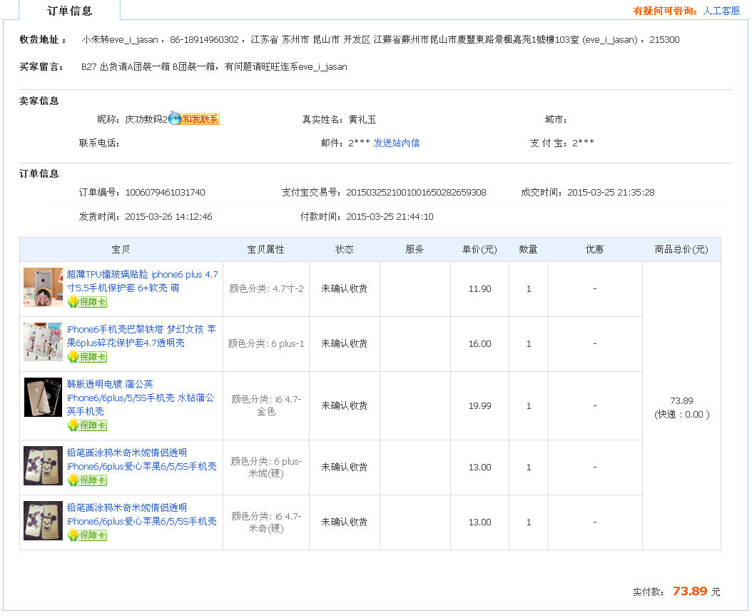Click 保障卡 badge under 超薄TPU product
This screenshot has height=616, width=752.
pyautogui.click(x=87, y=302)
